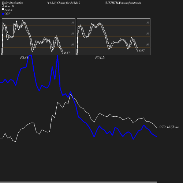Click the 'Fast K' legend label
This screenshot has width=183, height=183.
(x=8, y=10)
